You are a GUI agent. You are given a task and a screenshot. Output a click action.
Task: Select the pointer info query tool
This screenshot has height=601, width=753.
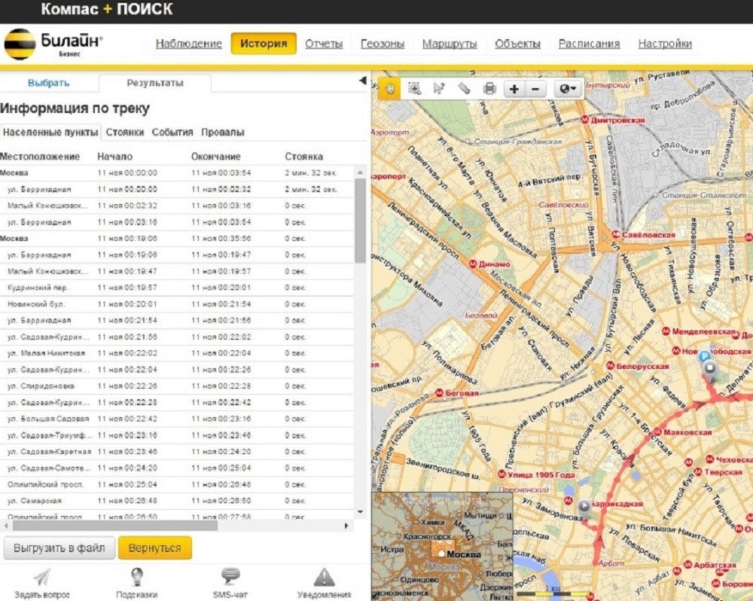pos(439,88)
